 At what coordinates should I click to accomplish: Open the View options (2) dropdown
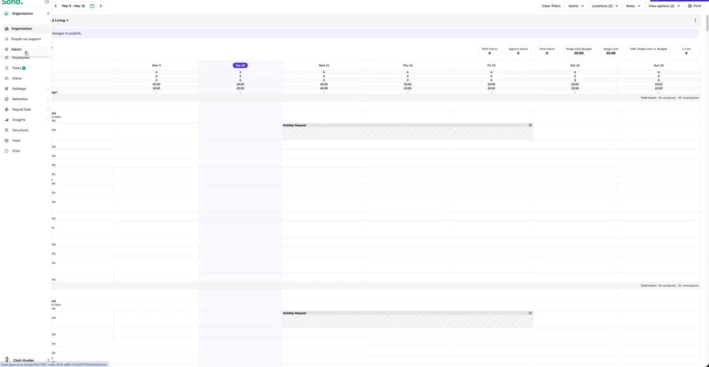pyautogui.click(x=664, y=6)
